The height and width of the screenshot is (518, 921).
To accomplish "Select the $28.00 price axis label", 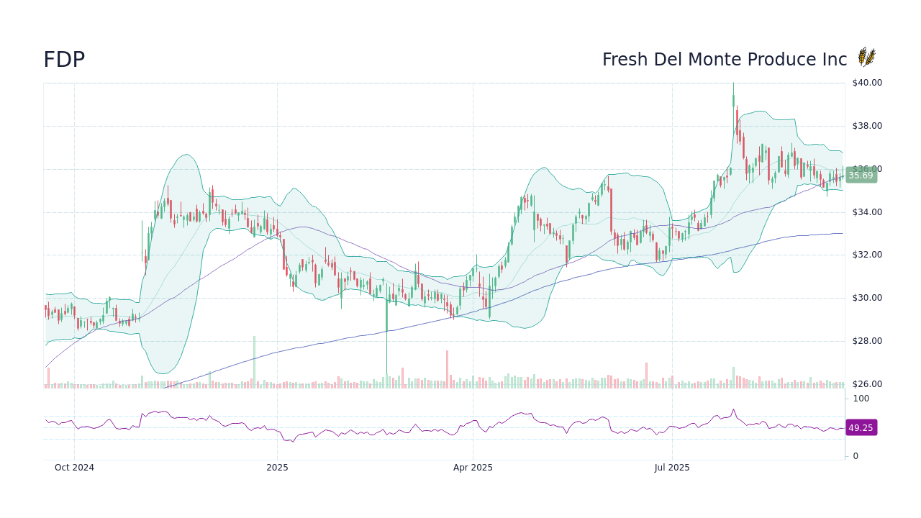I will tap(867, 341).
